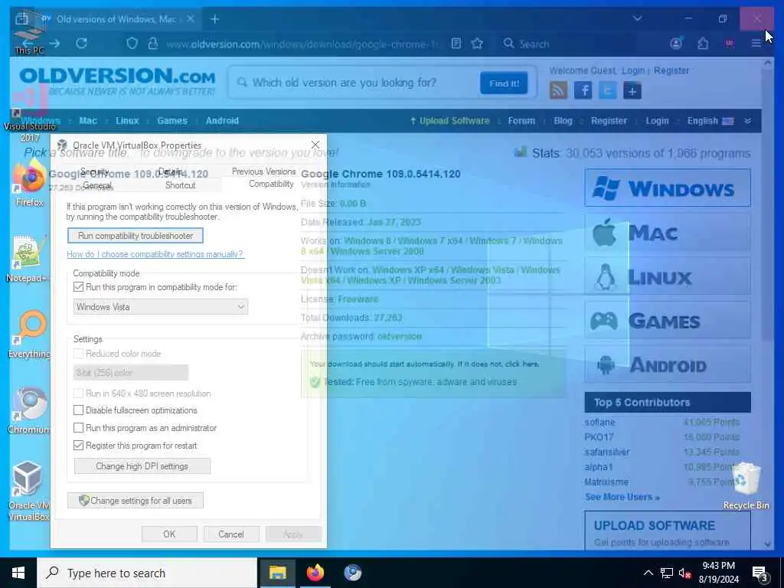
Task: Select the Mac category banner
Action: (x=668, y=232)
